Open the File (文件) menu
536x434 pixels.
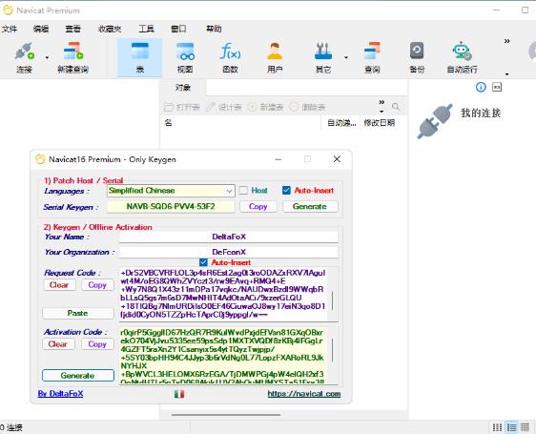[10, 29]
